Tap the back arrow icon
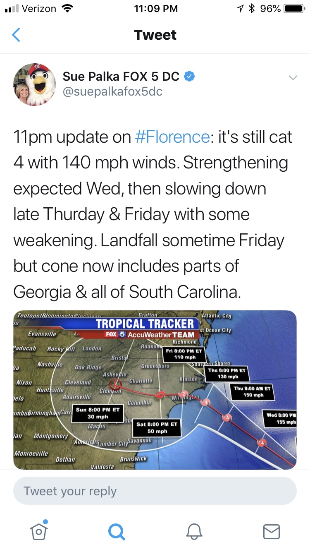This screenshot has width=310, height=552. coord(16,35)
